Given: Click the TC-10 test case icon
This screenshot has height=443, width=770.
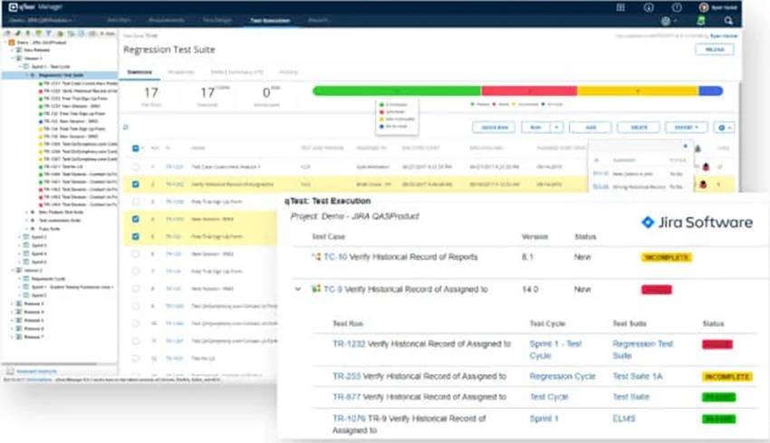Looking at the screenshot, I should tap(316, 257).
